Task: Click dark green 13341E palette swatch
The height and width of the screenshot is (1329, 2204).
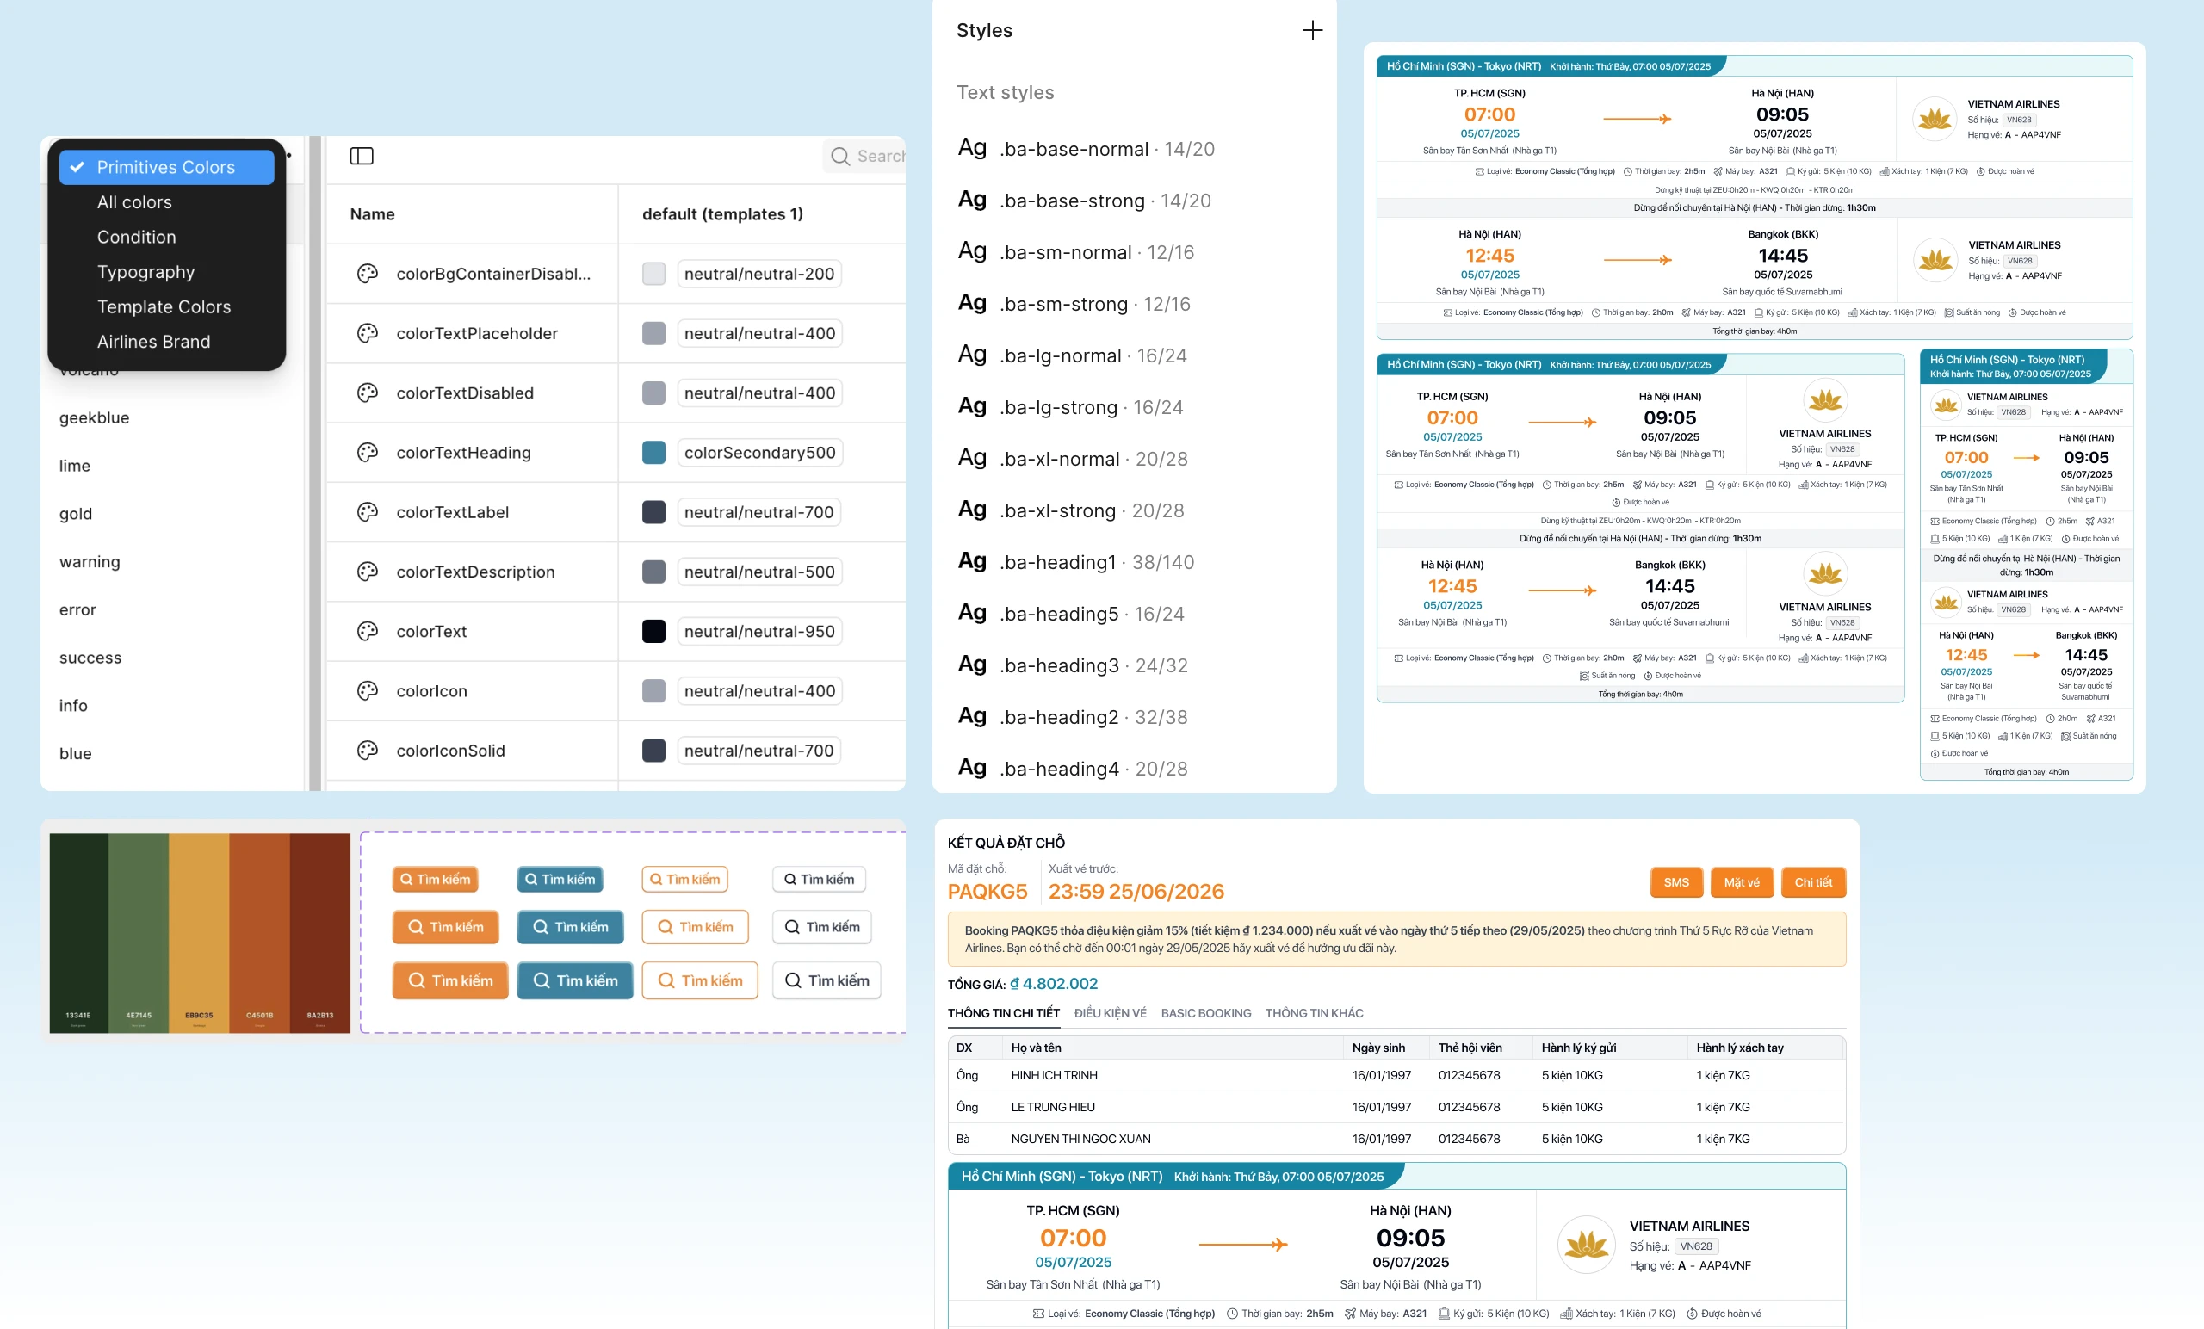Action: tap(78, 933)
